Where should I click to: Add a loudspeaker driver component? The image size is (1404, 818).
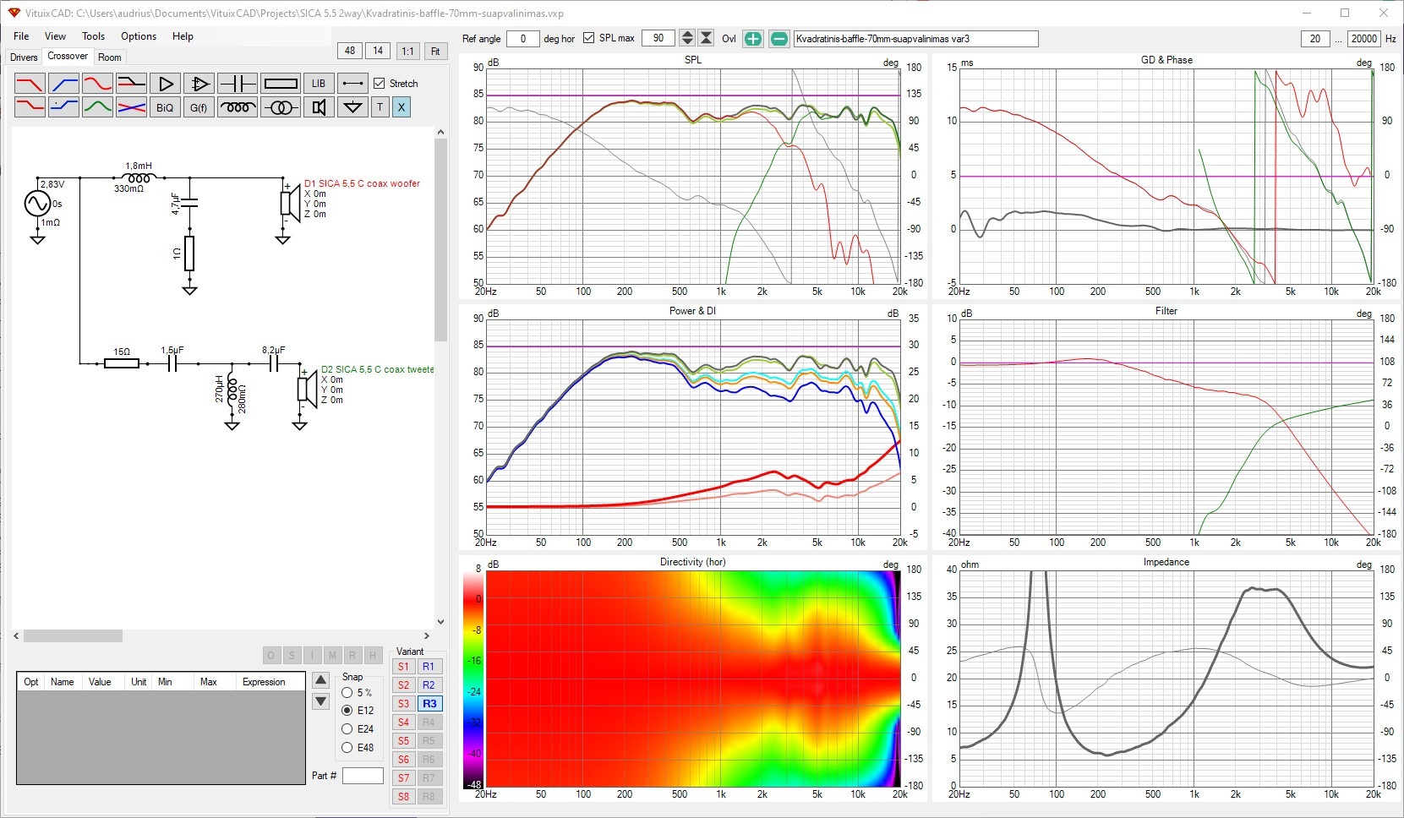[x=318, y=107]
